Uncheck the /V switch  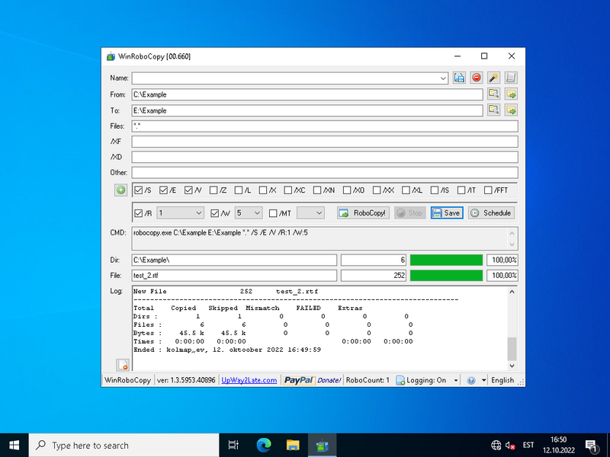[x=188, y=190]
